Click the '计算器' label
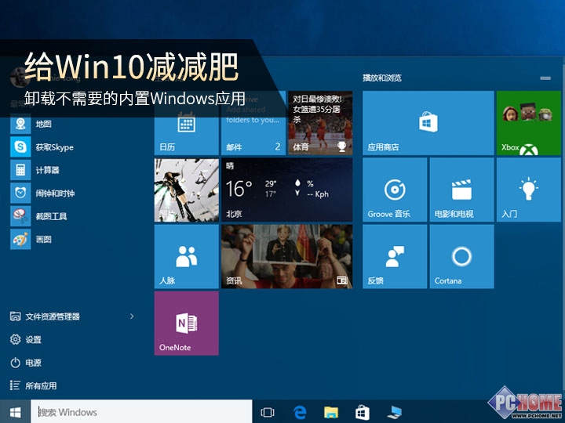The image size is (565, 423). (x=47, y=170)
